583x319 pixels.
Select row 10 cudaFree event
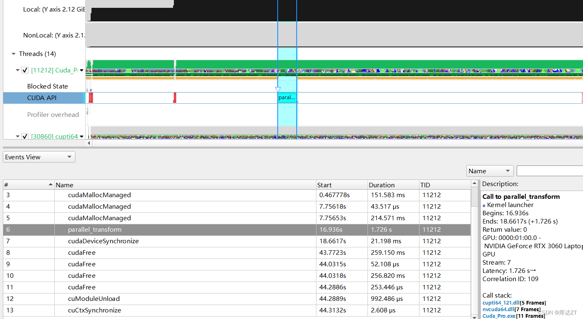[237, 276]
